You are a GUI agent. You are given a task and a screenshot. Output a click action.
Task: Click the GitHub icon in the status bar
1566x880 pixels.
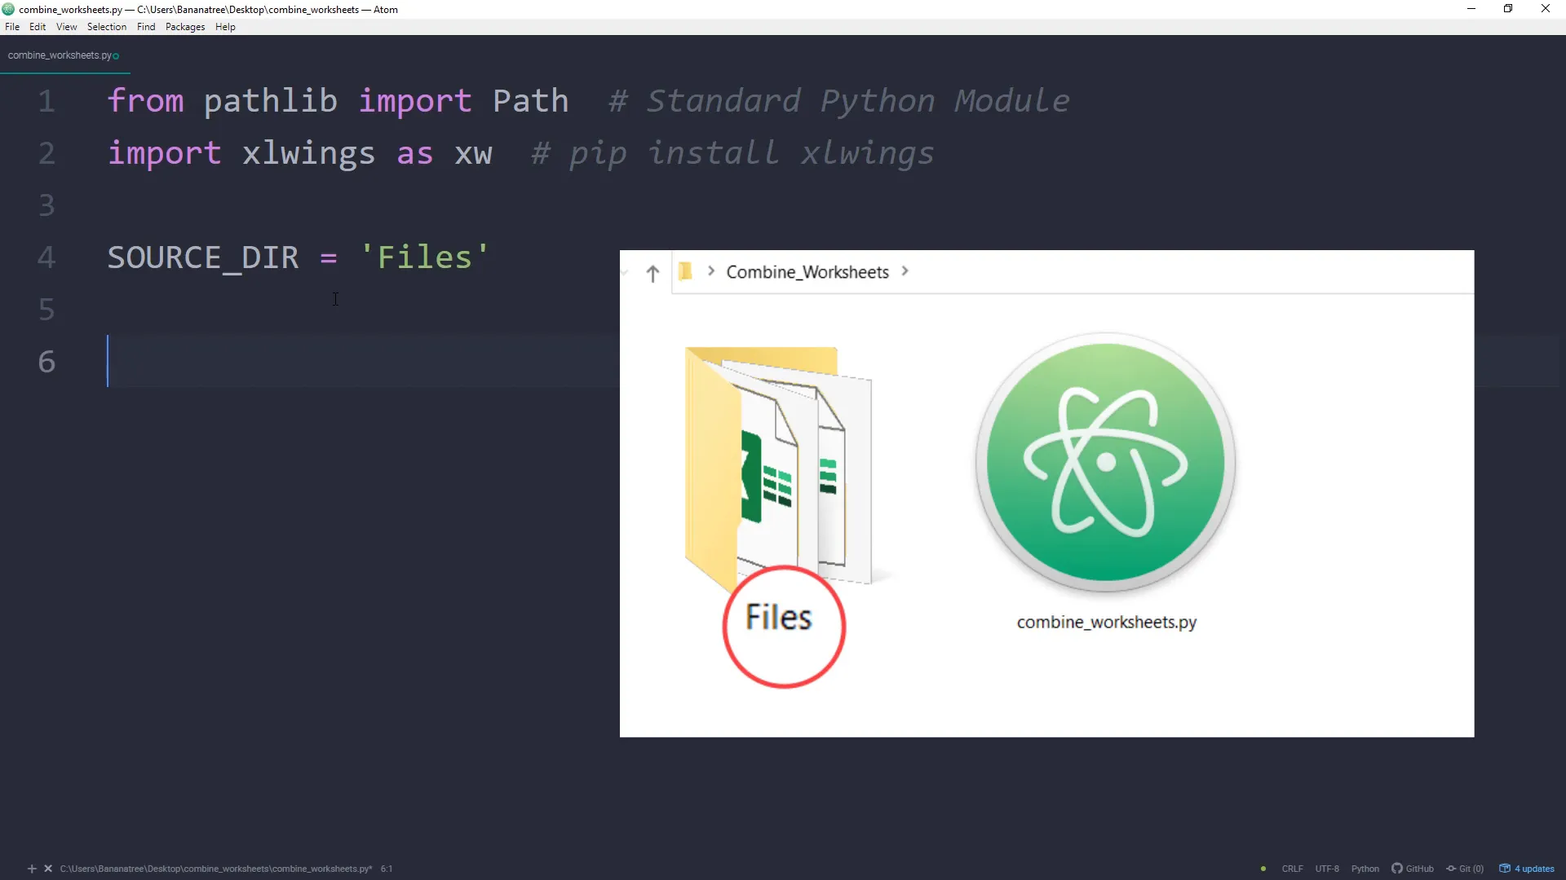pos(1397,869)
